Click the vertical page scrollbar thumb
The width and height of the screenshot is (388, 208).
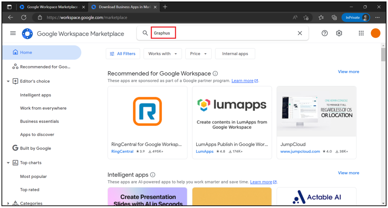(x=383, y=54)
